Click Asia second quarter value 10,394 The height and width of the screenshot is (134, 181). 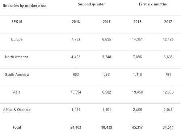(x=76, y=92)
